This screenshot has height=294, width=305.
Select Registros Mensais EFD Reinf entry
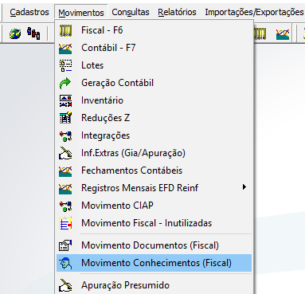pos(154,188)
